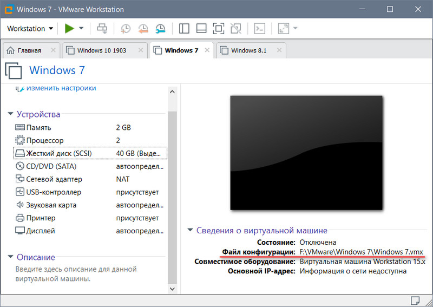Click the network adapter icon

click(20, 179)
